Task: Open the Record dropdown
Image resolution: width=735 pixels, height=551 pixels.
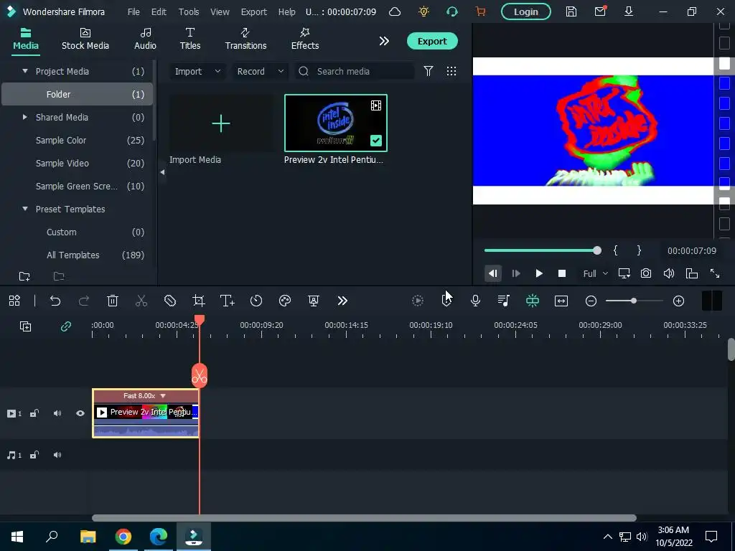Action: click(260, 71)
